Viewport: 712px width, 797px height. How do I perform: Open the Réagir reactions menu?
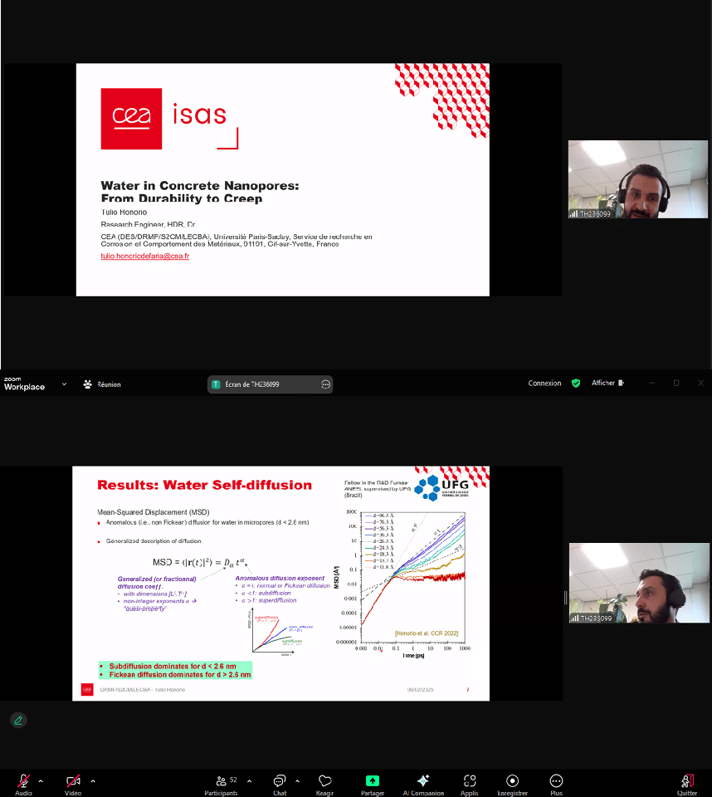pos(324,785)
